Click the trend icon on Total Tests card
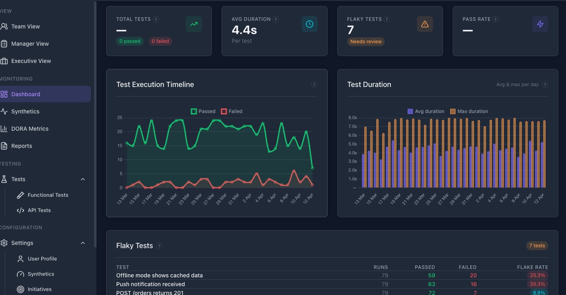This screenshot has height=295, width=566. (x=194, y=24)
